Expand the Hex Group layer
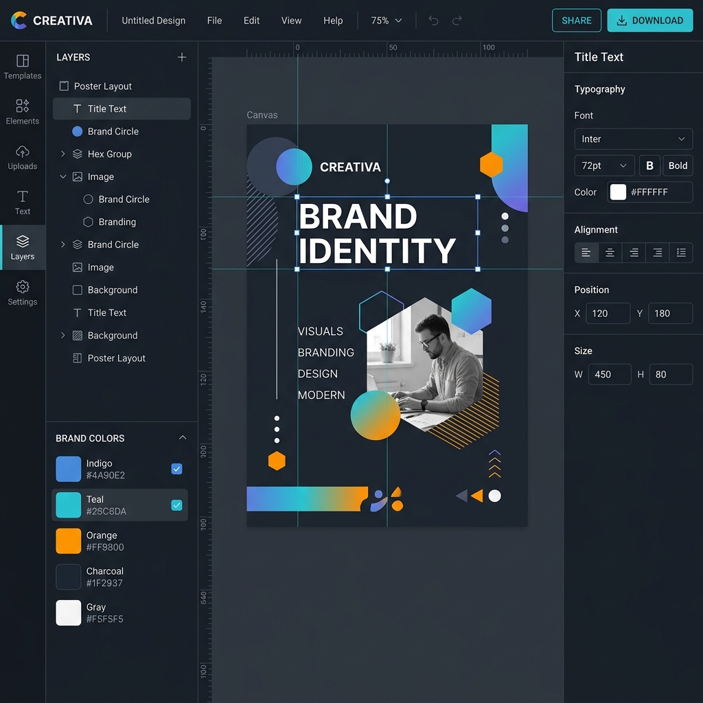 coord(62,154)
